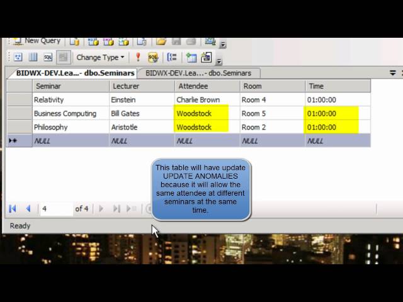The image size is (403, 302).
Task: Click the move to new row button
Action: click(132, 208)
